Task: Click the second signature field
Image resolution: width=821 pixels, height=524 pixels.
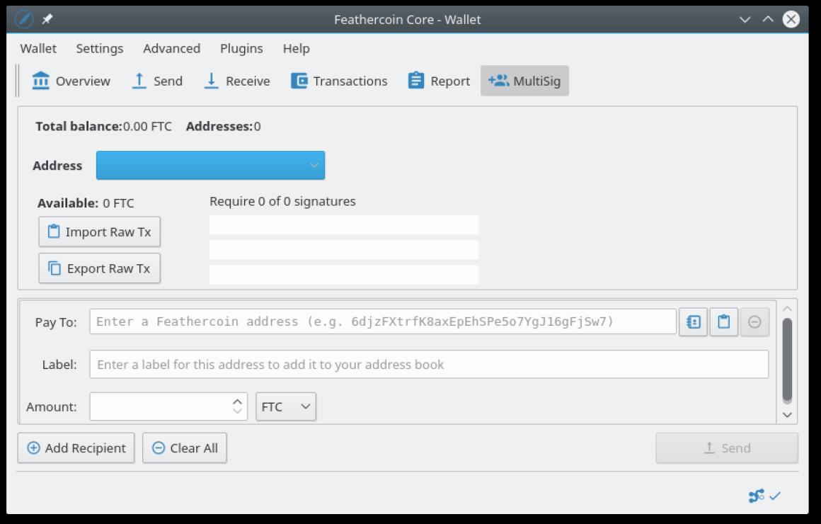Action: coord(344,250)
